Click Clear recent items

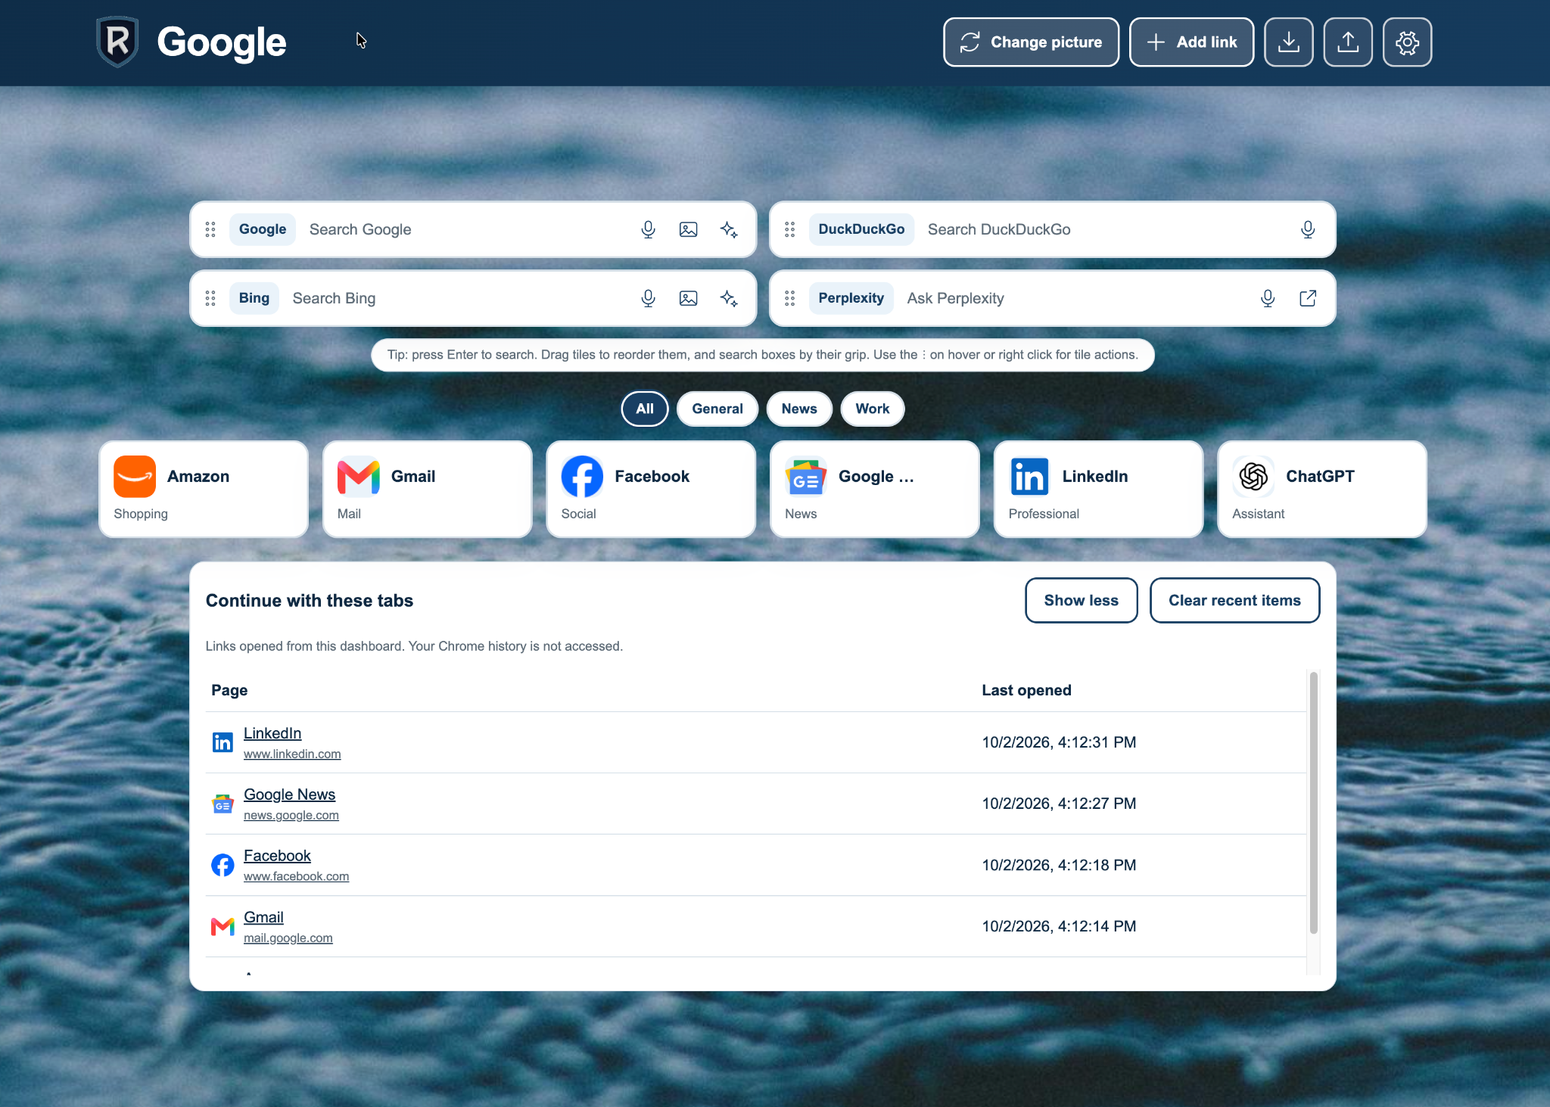pos(1234,601)
